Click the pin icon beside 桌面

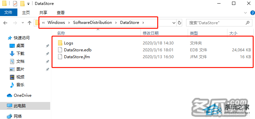click(x=48, y=46)
